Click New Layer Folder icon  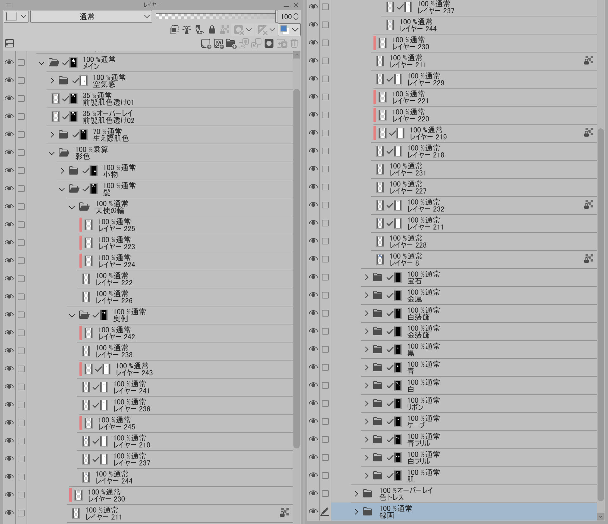[231, 44]
